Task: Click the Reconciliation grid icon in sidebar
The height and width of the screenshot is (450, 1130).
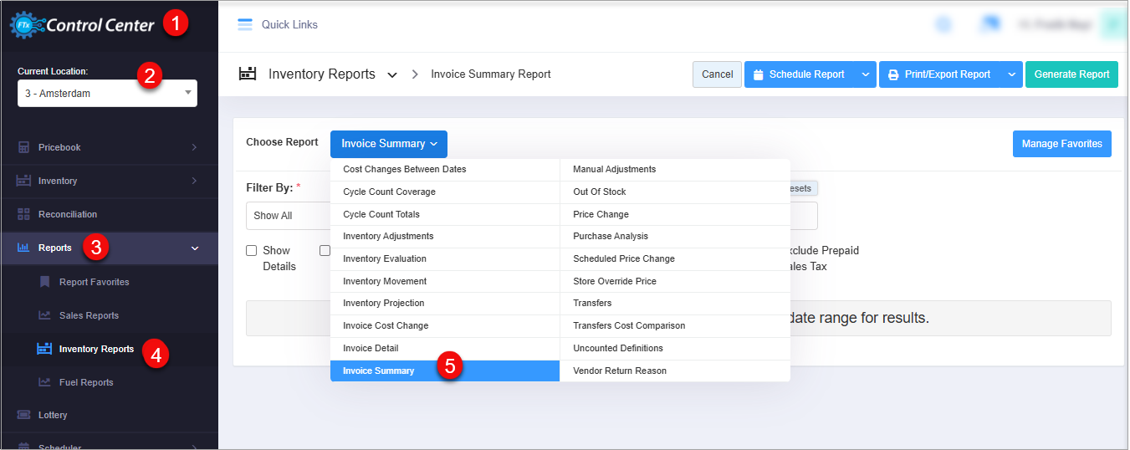Action: tap(23, 214)
